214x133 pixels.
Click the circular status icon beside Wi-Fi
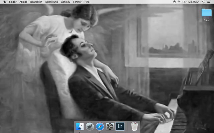(x=175, y=2)
